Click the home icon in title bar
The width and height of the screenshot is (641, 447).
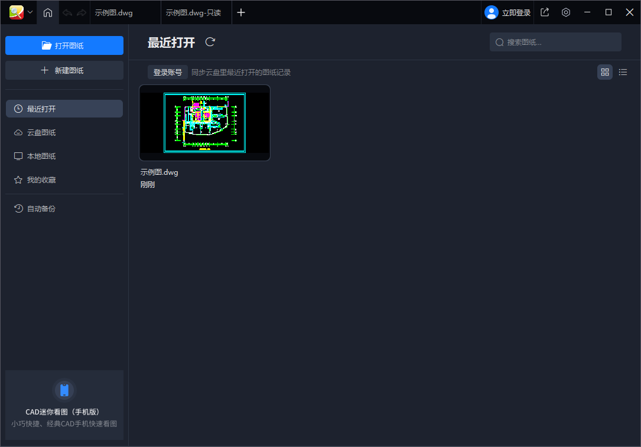coord(48,12)
